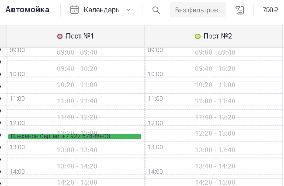Click the search magnifier icon

pyautogui.click(x=156, y=10)
